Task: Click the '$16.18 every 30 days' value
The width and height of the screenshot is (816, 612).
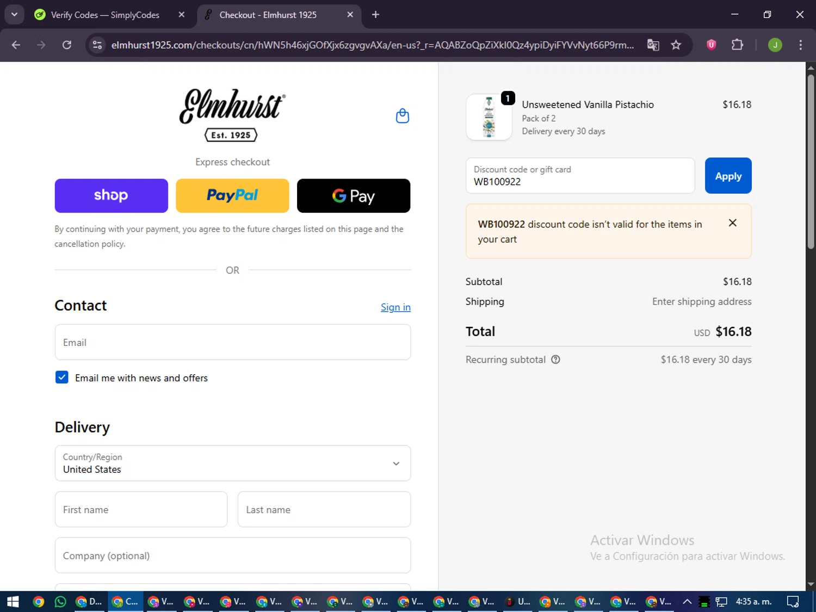Action: [706, 360]
